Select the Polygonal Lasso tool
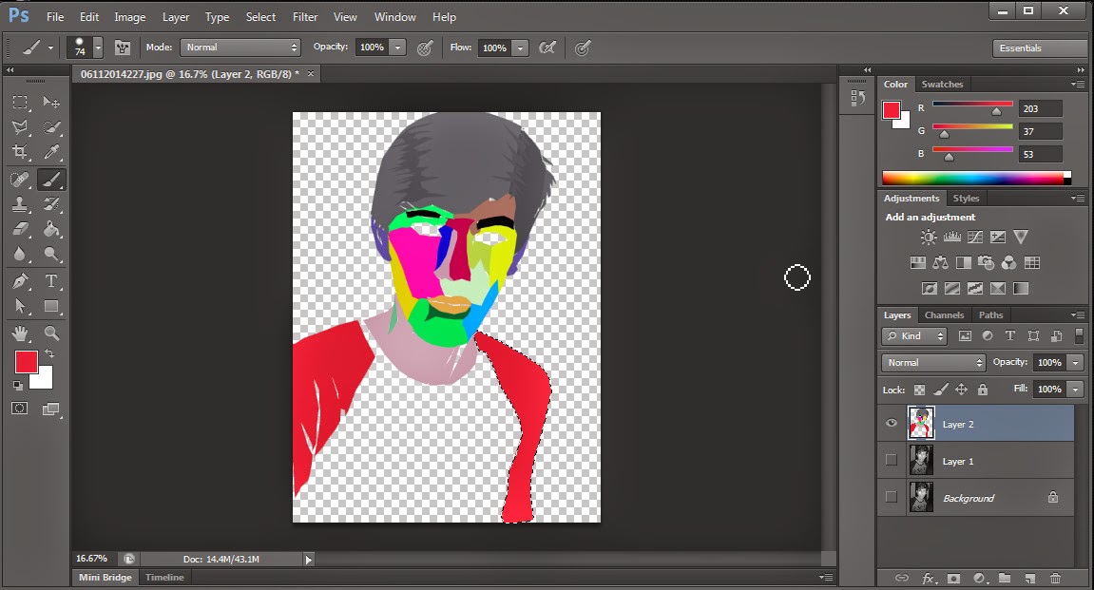 [20, 127]
